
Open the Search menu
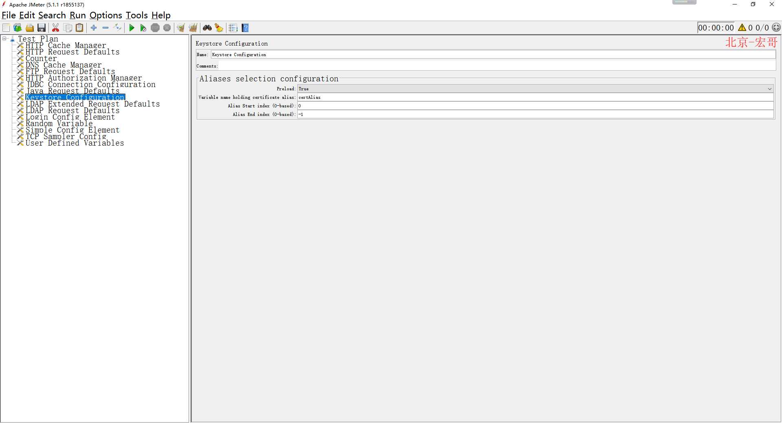pyautogui.click(x=52, y=15)
